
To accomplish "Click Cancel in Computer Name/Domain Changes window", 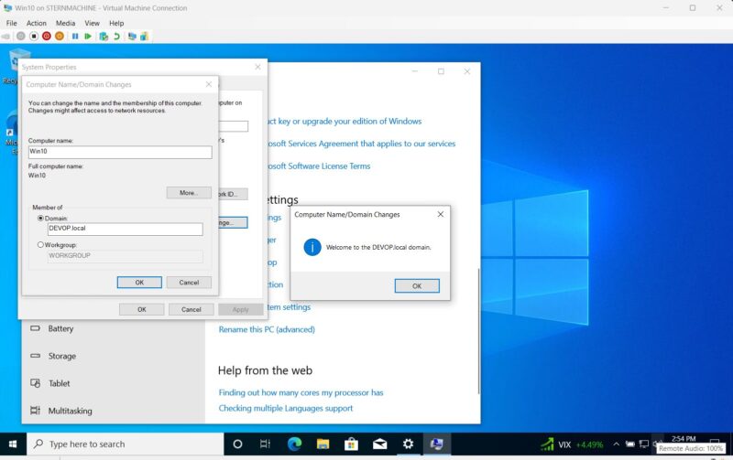I will pyautogui.click(x=189, y=283).
